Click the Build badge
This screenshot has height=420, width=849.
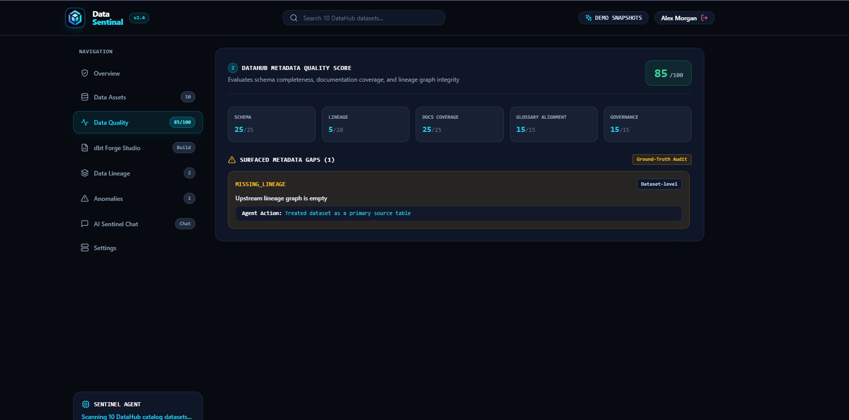point(184,148)
